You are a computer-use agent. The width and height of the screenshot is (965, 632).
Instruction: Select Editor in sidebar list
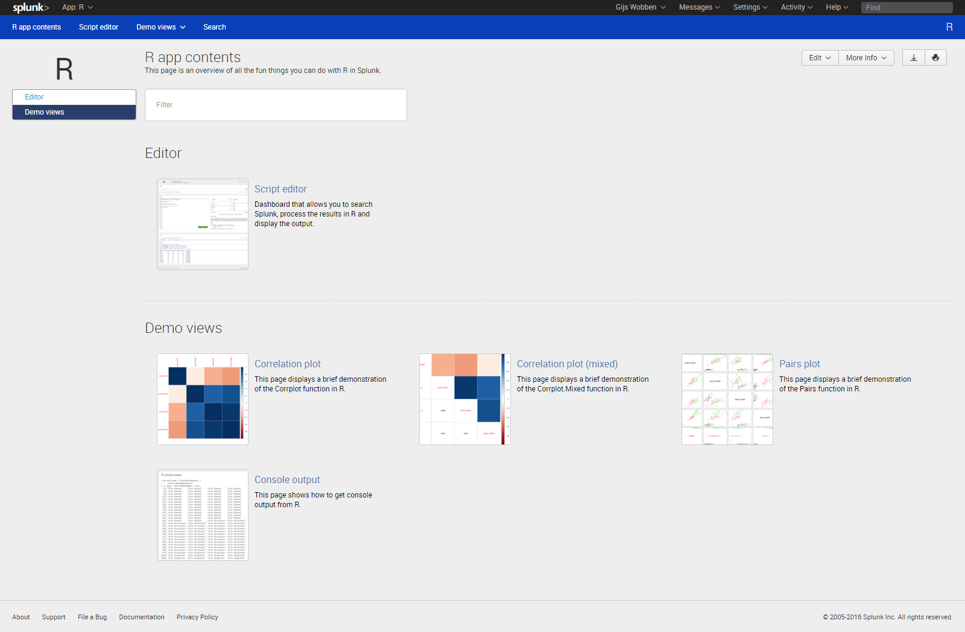(74, 97)
